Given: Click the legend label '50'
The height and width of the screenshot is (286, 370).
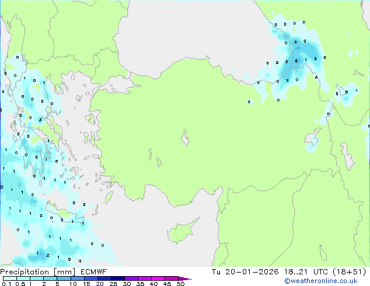Looking at the screenshot, I should pyautogui.click(x=180, y=284).
